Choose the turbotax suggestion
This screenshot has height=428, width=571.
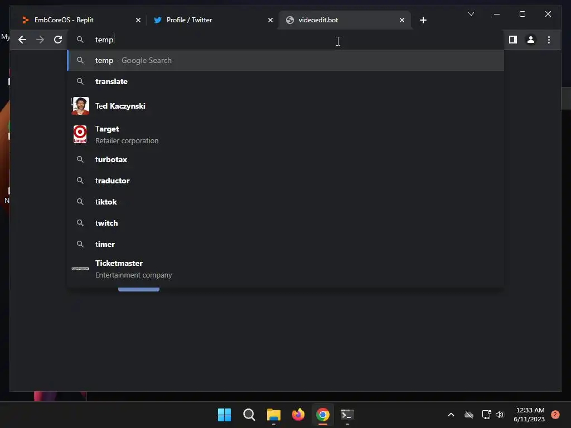click(286, 159)
